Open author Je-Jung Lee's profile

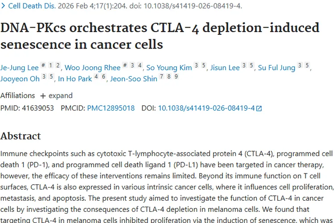click(x=19, y=68)
